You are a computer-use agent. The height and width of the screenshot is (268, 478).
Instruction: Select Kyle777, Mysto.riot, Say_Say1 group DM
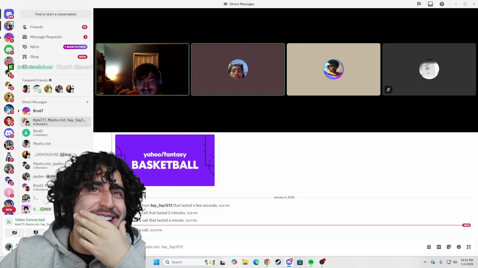(56, 121)
